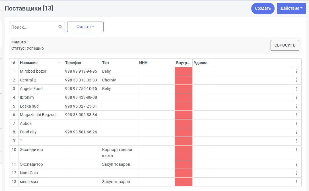Expand the Действие dropdown menu
Screen dimensions: 309x191
[291, 8]
